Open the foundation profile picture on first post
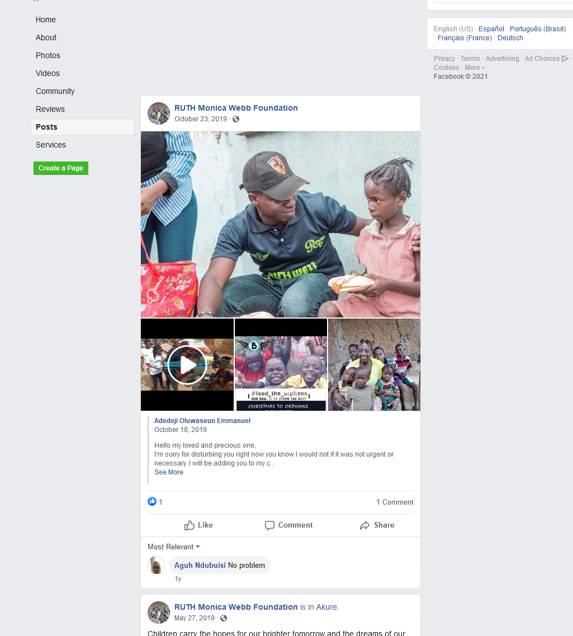Viewport: 573px width, 636px height. point(159,113)
